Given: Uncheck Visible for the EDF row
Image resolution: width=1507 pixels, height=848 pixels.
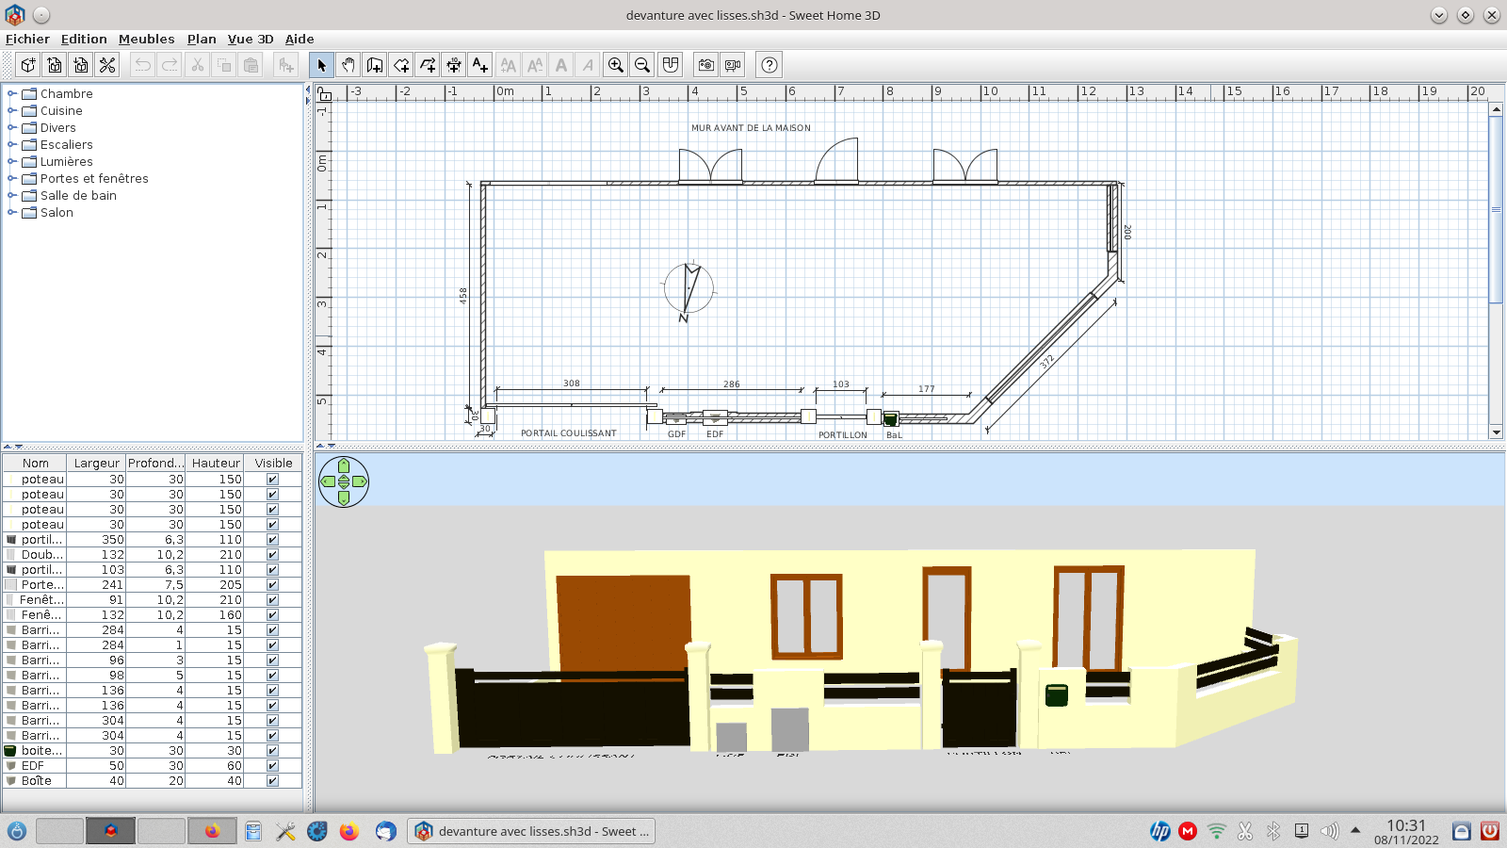Looking at the screenshot, I should [272, 766].
